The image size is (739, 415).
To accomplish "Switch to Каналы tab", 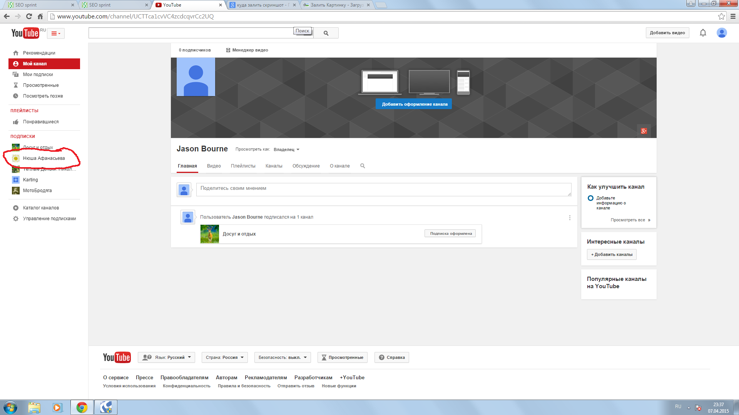I will 274,166.
